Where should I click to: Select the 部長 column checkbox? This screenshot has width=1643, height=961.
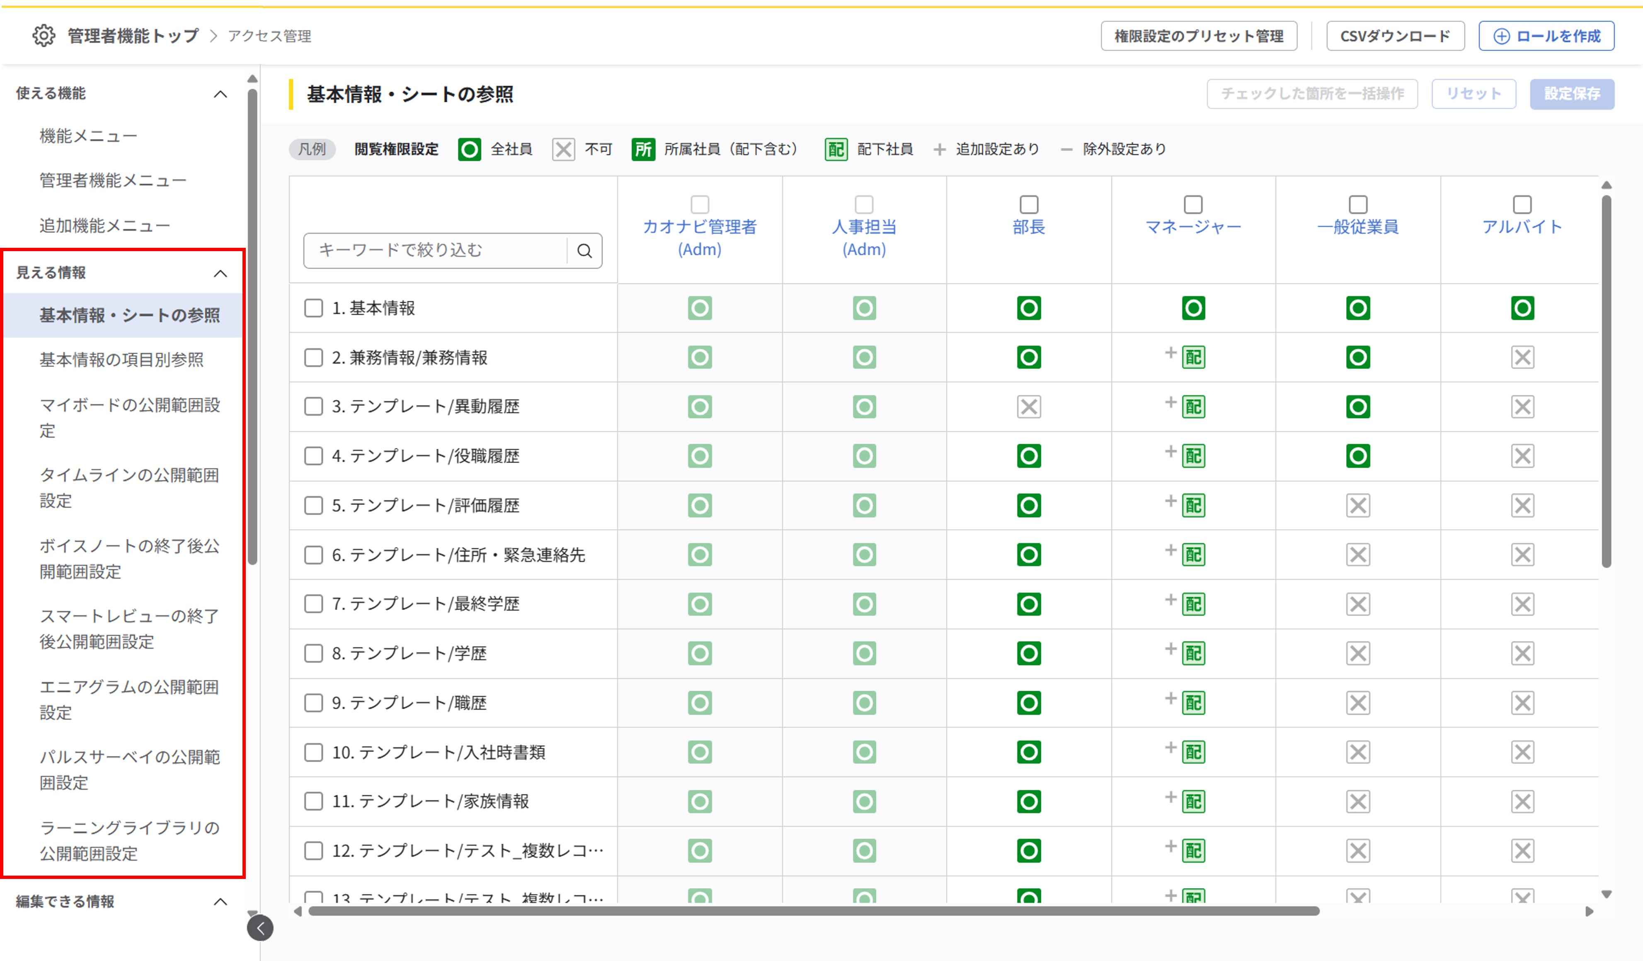pos(1029,205)
